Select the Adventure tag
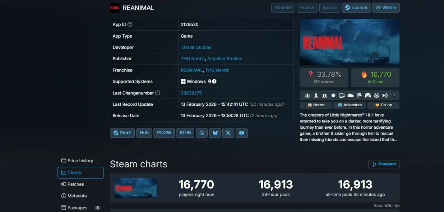444x212 pixels. click(x=350, y=105)
